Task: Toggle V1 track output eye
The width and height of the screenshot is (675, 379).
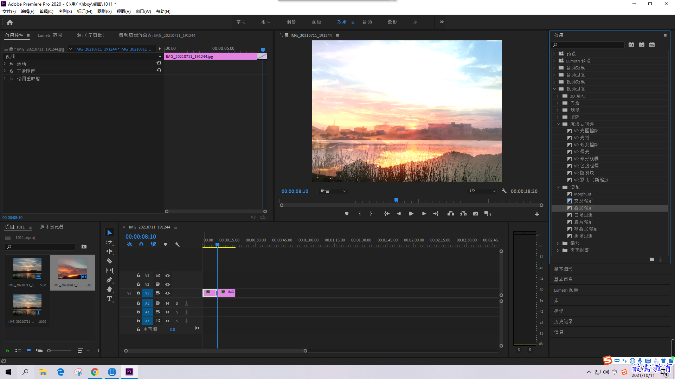Action: [x=168, y=293]
